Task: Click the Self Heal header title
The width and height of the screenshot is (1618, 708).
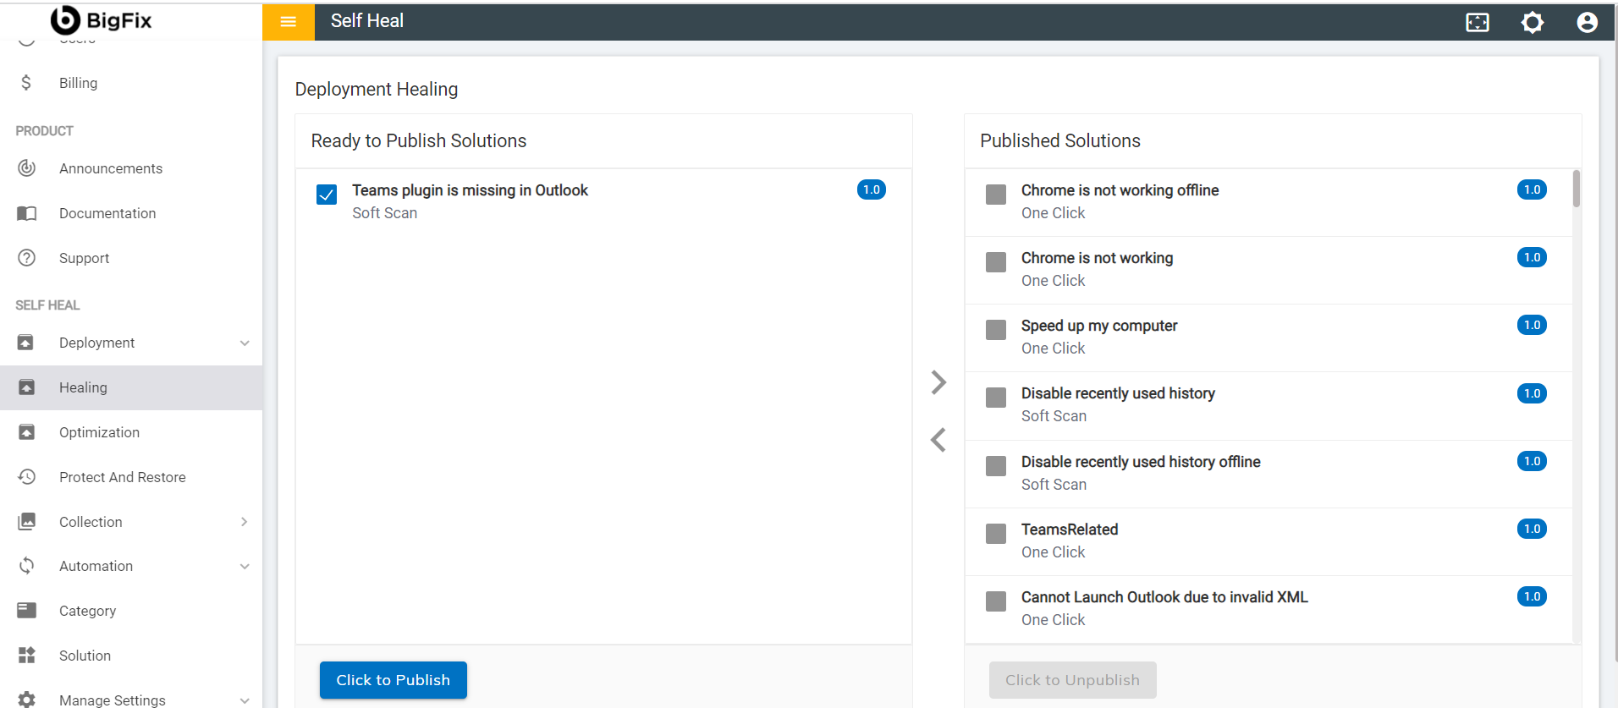Action: pyautogui.click(x=367, y=21)
